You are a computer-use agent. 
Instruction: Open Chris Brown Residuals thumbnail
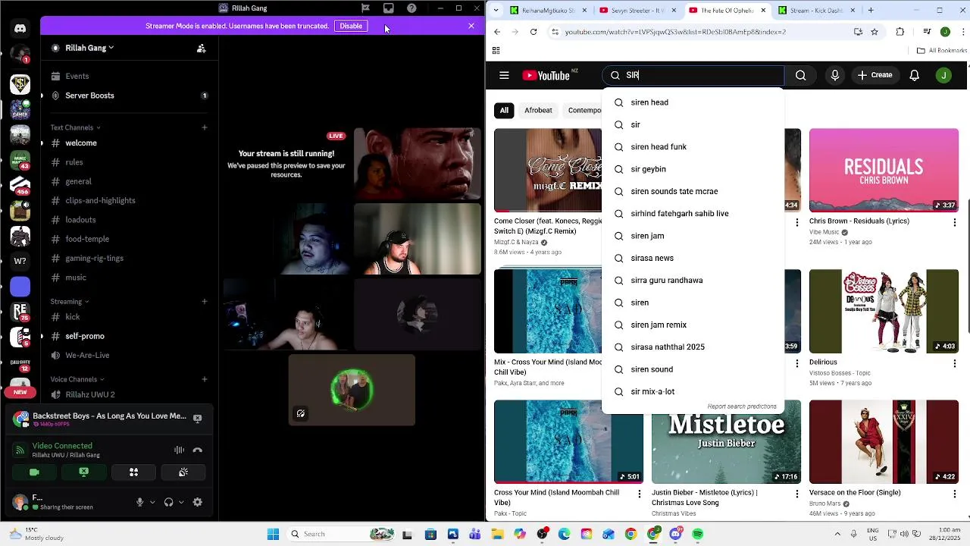point(884,171)
